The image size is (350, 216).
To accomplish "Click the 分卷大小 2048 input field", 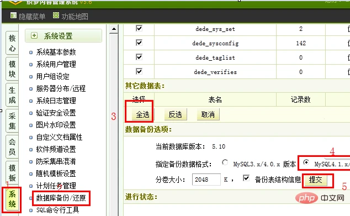I will click(206, 180).
